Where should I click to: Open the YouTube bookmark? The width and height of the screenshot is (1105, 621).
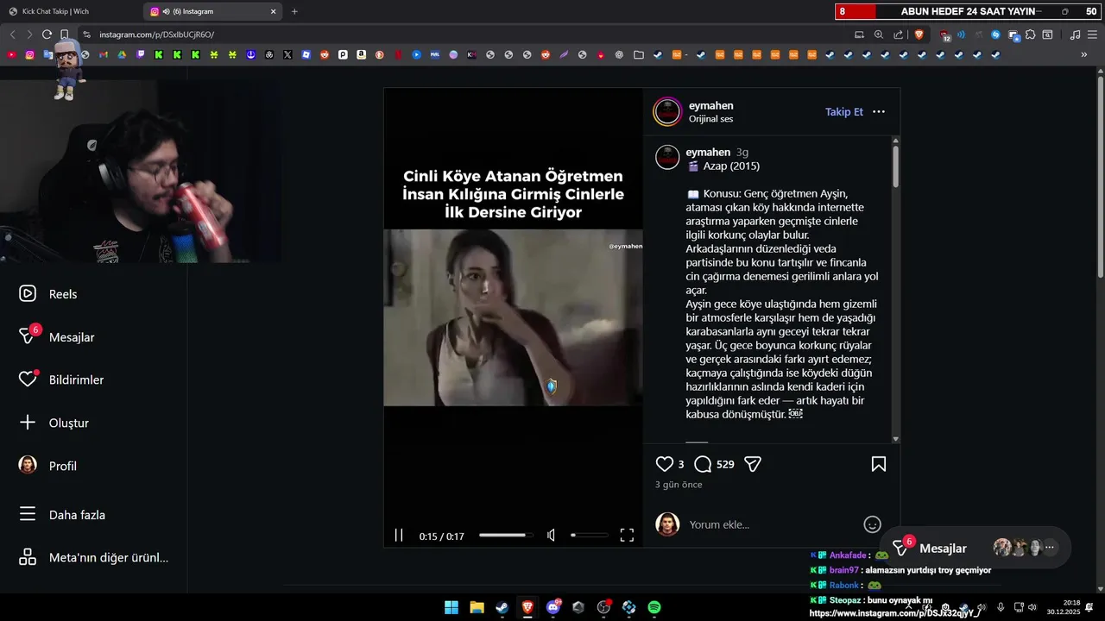(x=11, y=54)
